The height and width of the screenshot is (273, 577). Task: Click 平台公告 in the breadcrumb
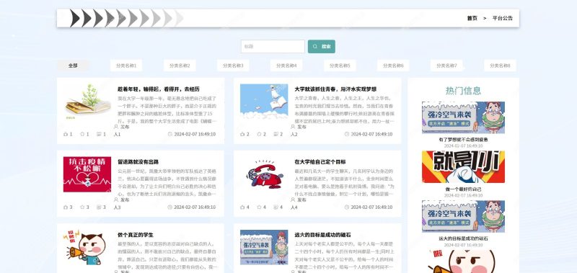503,19
